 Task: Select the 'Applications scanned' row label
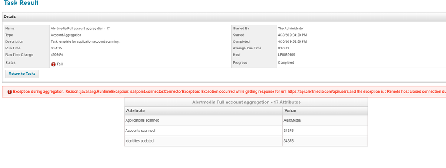tap(142, 120)
